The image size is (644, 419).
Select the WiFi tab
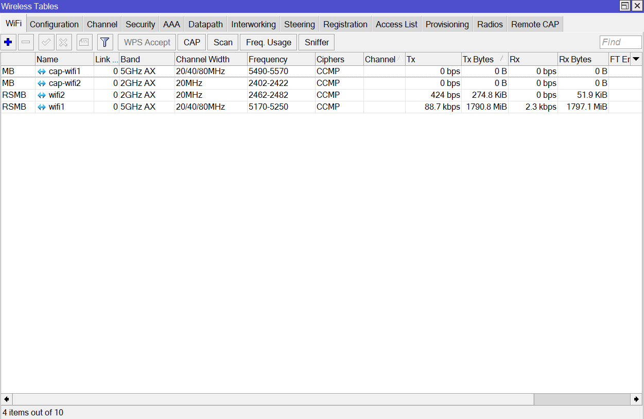13,23
